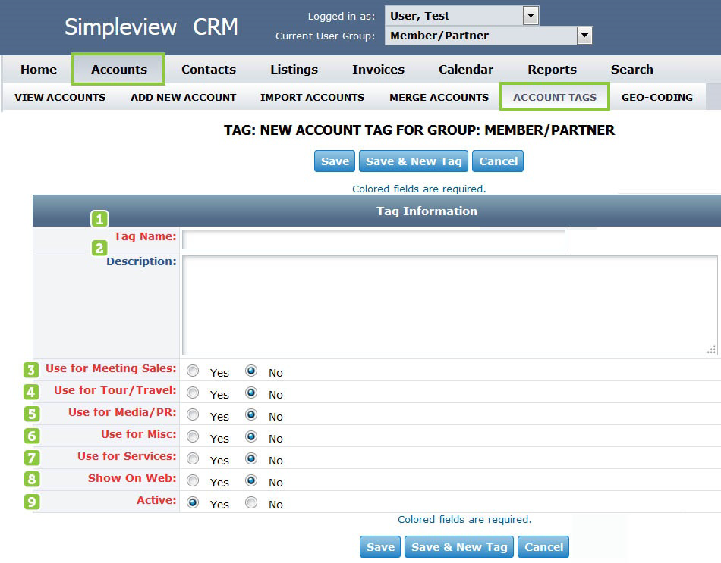Click into the Description text area

click(450, 305)
